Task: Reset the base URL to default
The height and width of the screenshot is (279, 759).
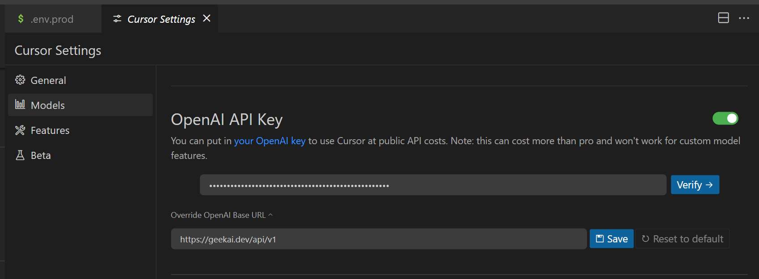Action: click(682, 239)
